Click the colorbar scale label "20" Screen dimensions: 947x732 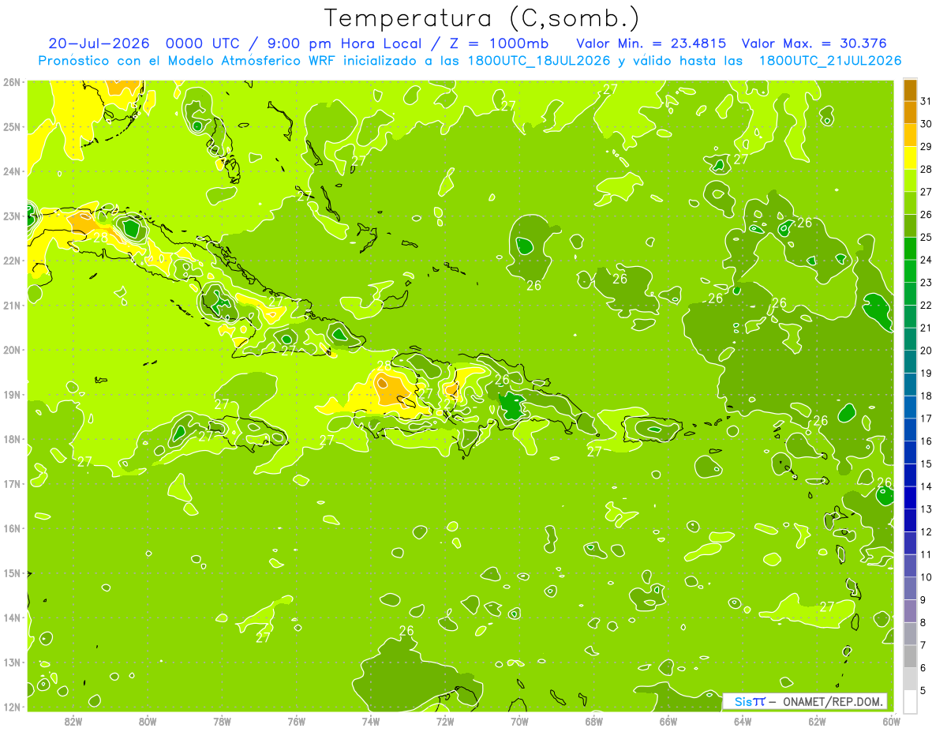(x=927, y=351)
